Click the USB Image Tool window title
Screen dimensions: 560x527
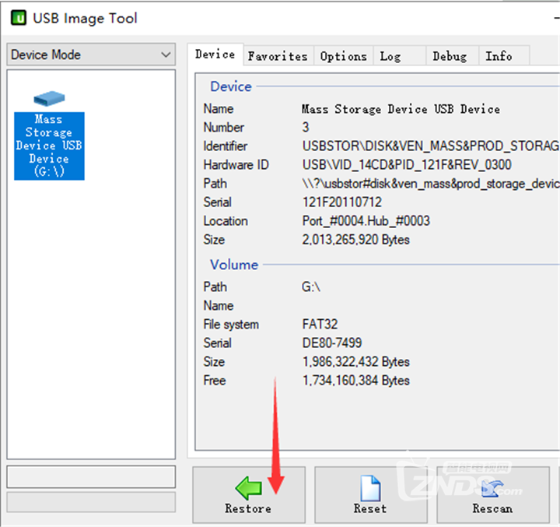point(85,18)
